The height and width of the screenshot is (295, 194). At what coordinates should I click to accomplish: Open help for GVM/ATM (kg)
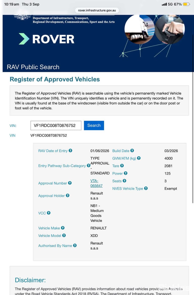click(139, 158)
